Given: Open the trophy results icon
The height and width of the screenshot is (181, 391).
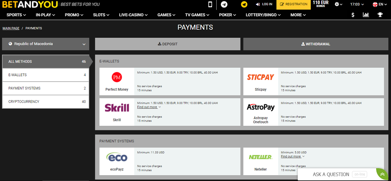Looking at the screenshot, I should pyautogui.click(x=380, y=15).
